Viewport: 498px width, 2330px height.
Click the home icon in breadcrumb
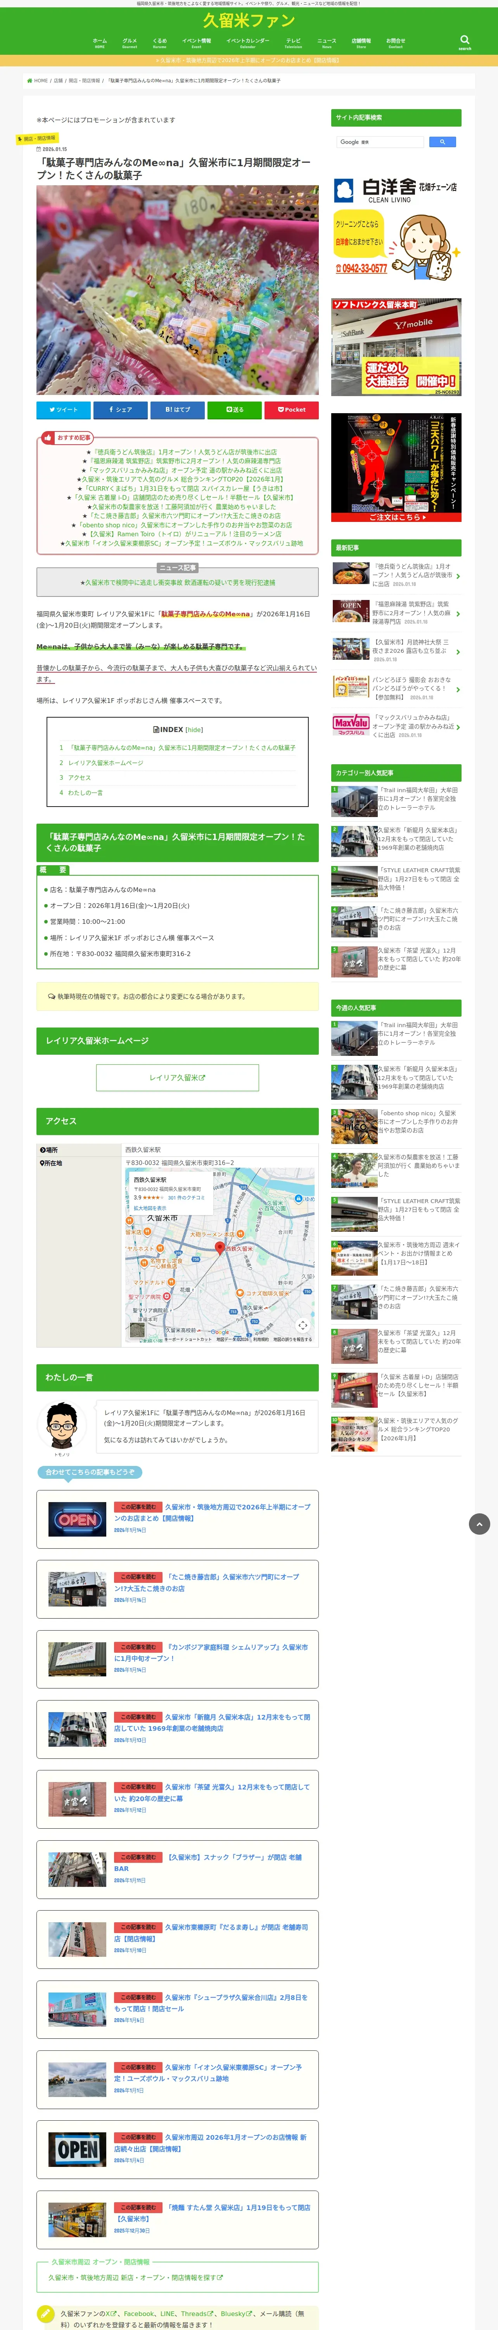[x=30, y=80]
